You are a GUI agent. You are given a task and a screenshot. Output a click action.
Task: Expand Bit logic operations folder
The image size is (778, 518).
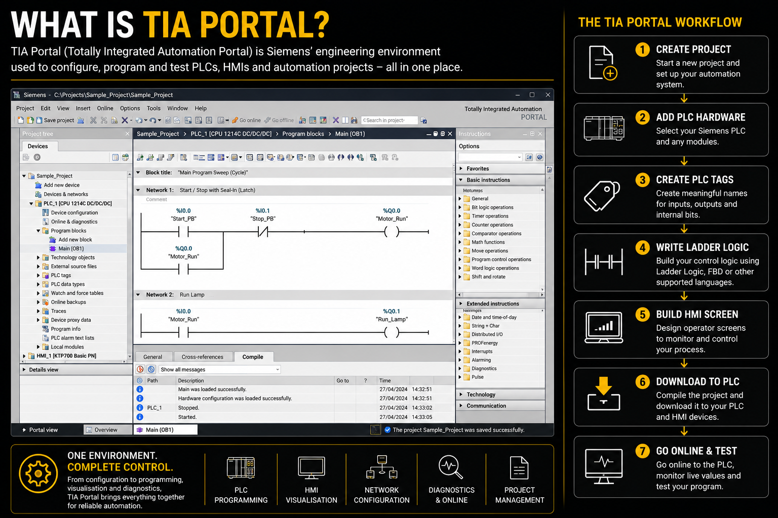[460, 207]
